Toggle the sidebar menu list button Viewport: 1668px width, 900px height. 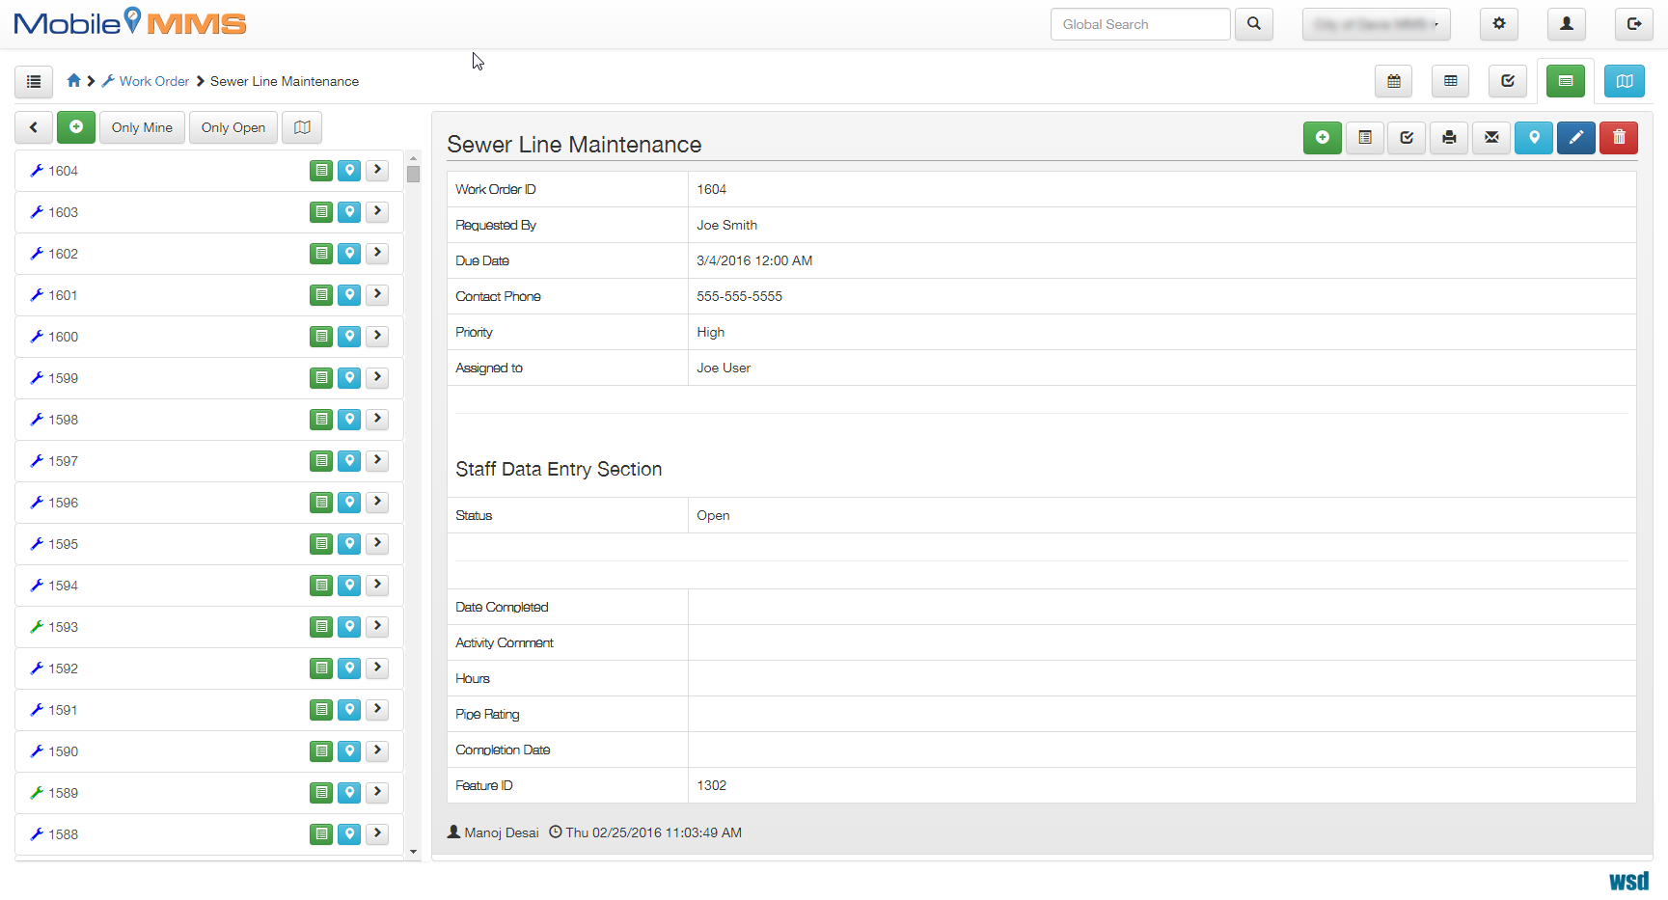tap(34, 82)
